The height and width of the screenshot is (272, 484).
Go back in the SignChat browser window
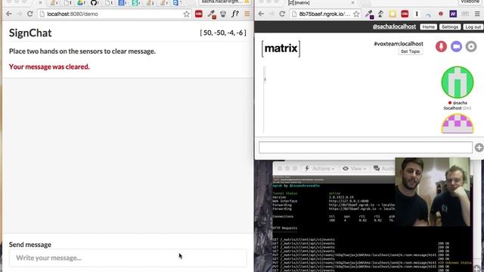coord(9,14)
